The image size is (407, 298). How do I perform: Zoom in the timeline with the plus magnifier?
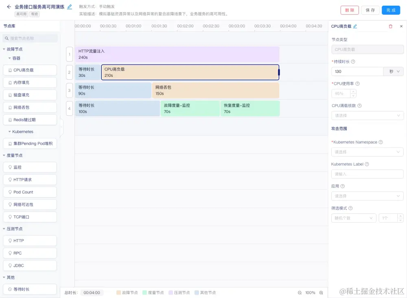point(321,293)
